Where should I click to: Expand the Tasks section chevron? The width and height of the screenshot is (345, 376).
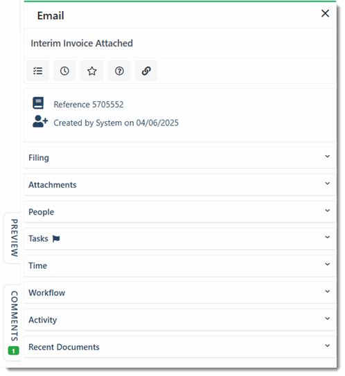pyautogui.click(x=327, y=237)
